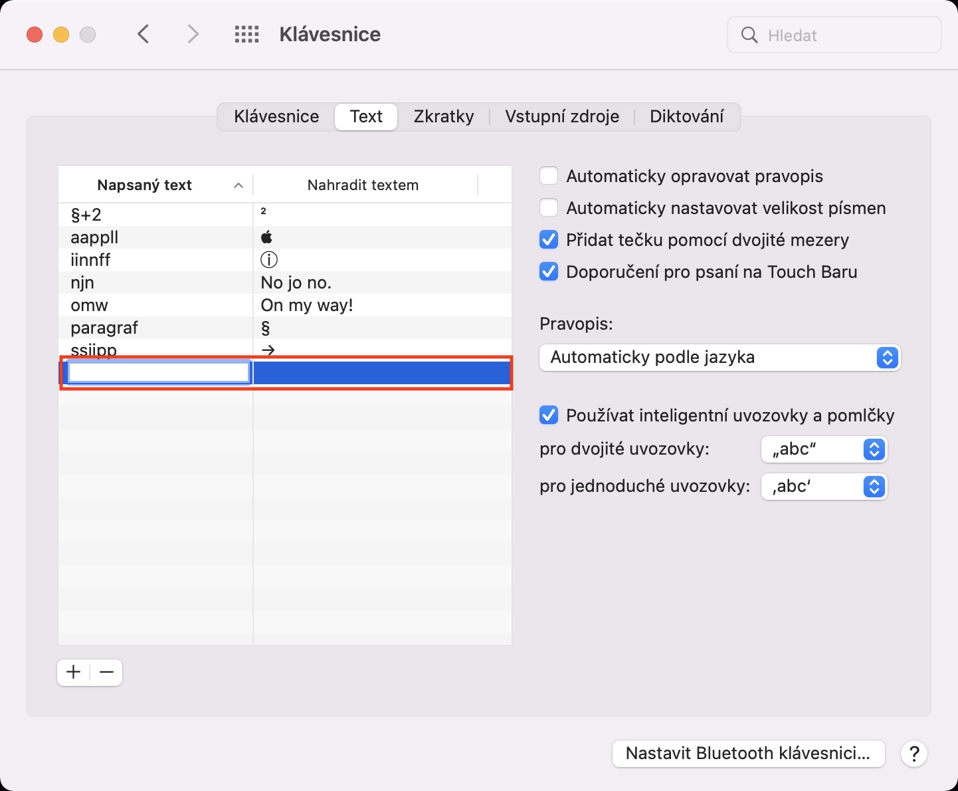The image size is (958, 791).
Task: Open the Diktování tab
Action: coord(686,117)
